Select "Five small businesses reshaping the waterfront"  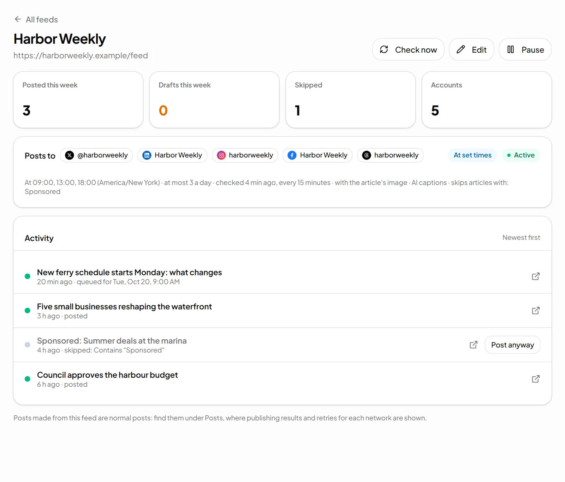pyautogui.click(x=124, y=307)
